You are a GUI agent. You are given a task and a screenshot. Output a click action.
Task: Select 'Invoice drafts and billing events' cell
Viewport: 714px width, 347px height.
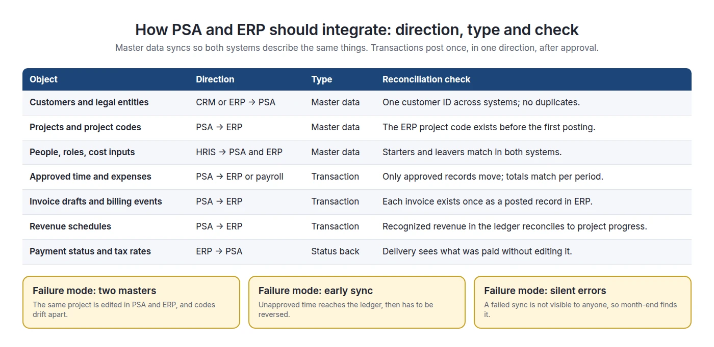pos(96,201)
